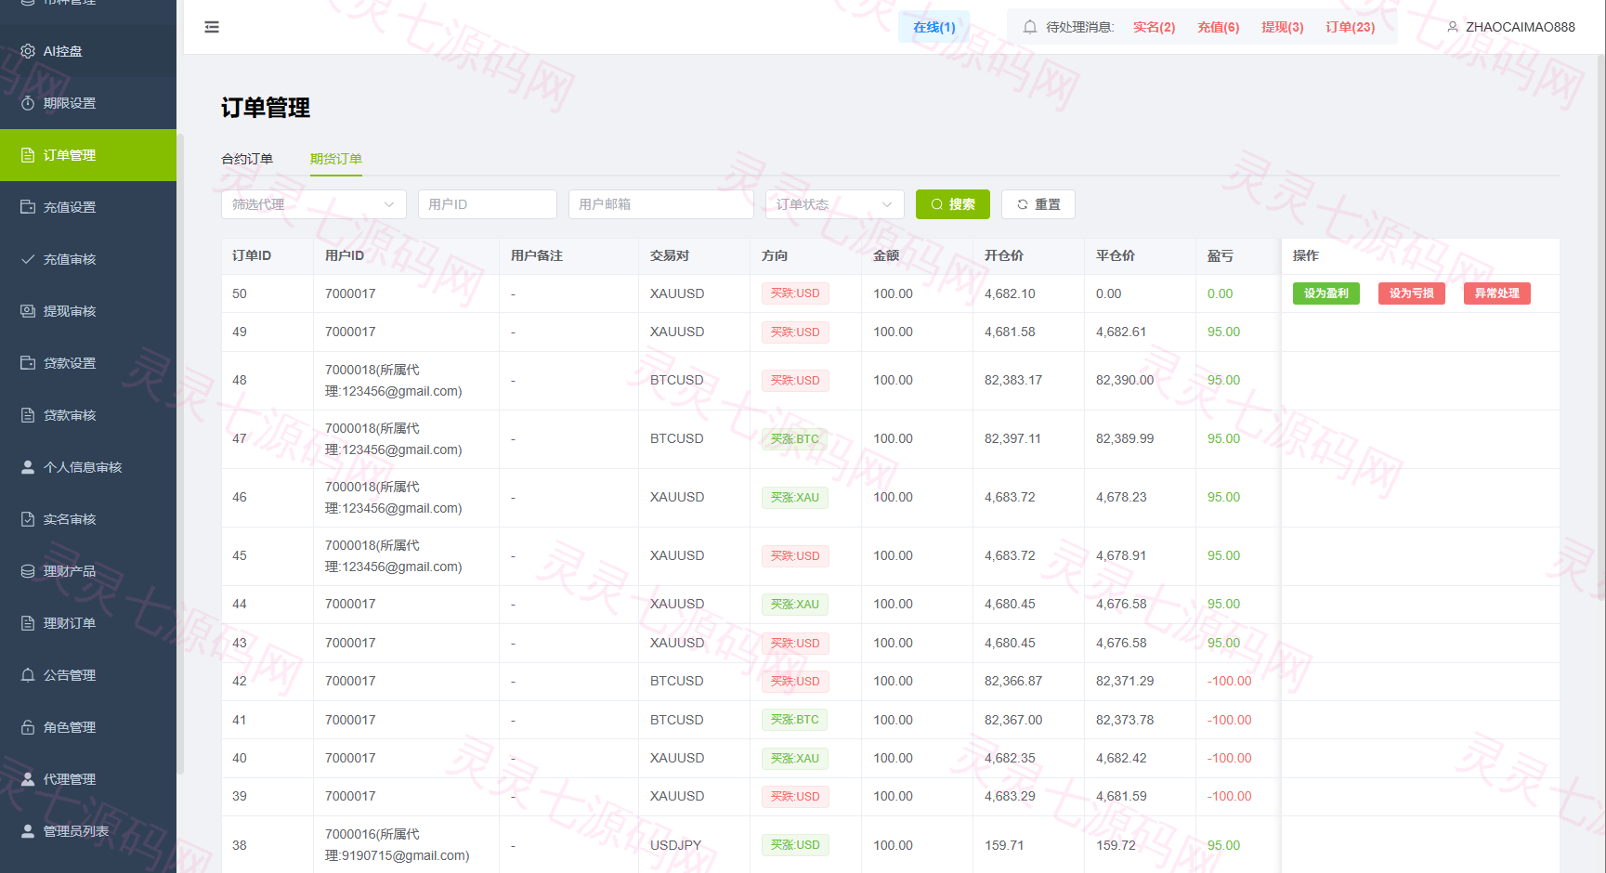The image size is (1606, 873).
Task: Open pending 实名(2) messages
Action: tap(1155, 27)
